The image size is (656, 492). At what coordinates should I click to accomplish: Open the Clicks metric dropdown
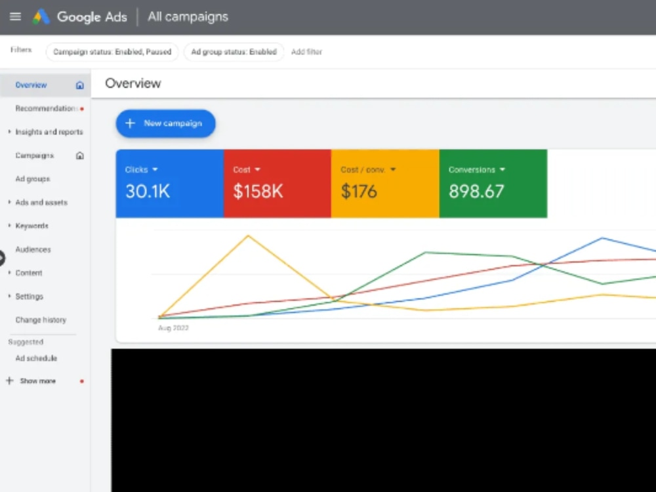pyautogui.click(x=155, y=169)
